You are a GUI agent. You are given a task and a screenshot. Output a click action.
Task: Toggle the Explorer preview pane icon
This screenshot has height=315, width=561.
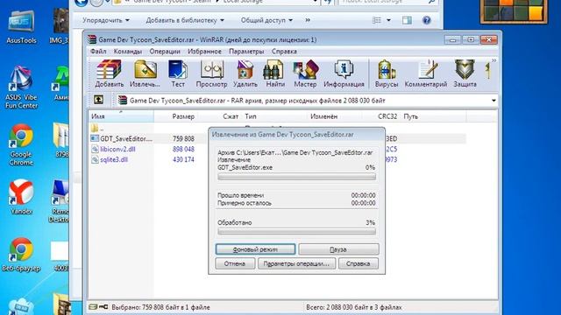coord(407,20)
